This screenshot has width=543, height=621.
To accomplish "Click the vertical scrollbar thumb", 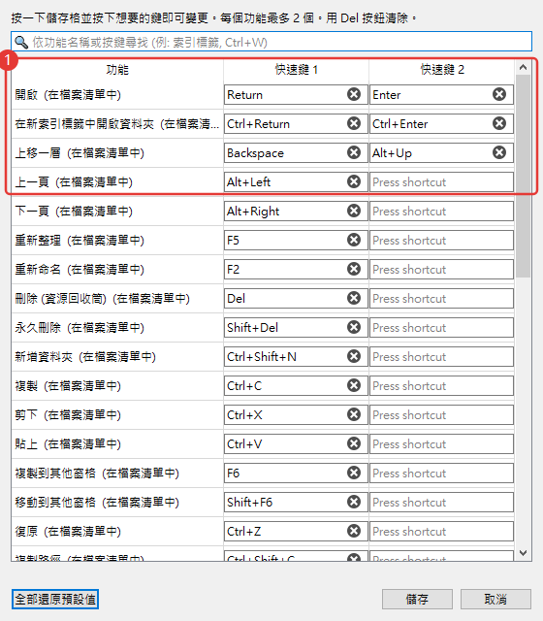I will click(x=524, y=177).
